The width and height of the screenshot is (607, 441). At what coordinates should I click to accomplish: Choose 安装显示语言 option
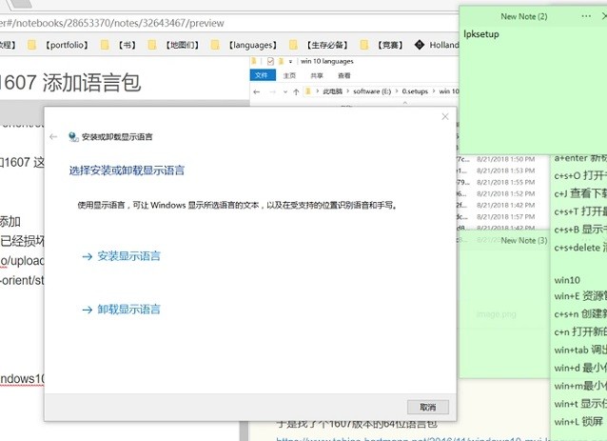click(x=121, y=256)
